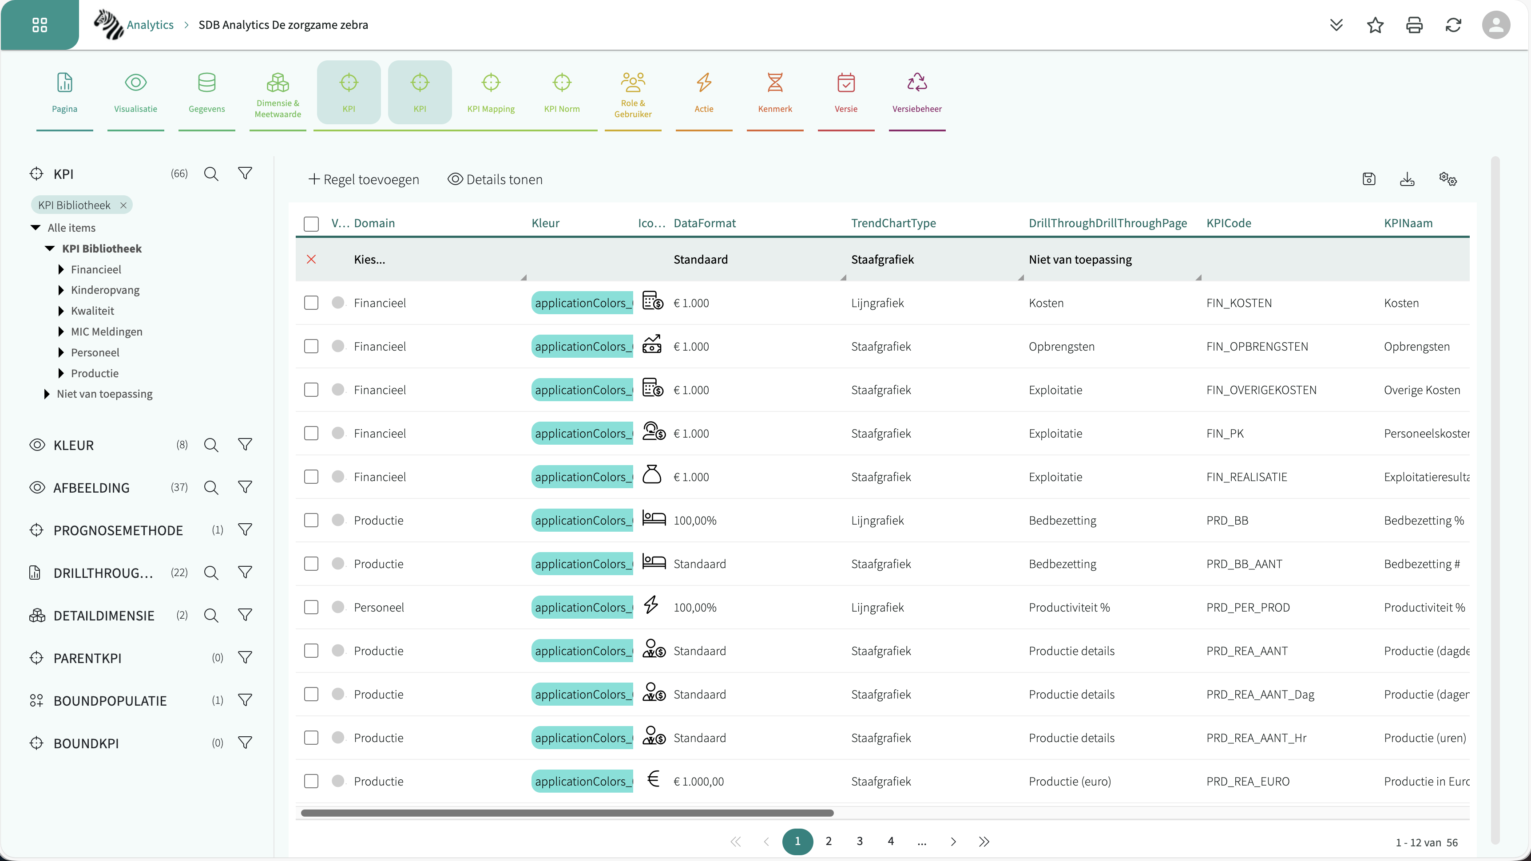Click the search icon next to KLEUR
The image size is (1531, 861).
coord(211,445)
